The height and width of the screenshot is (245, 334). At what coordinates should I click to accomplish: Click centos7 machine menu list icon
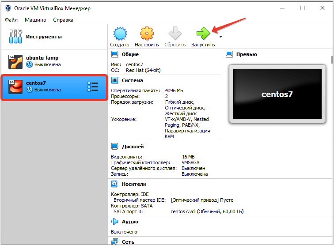click(x=93, y=87)
